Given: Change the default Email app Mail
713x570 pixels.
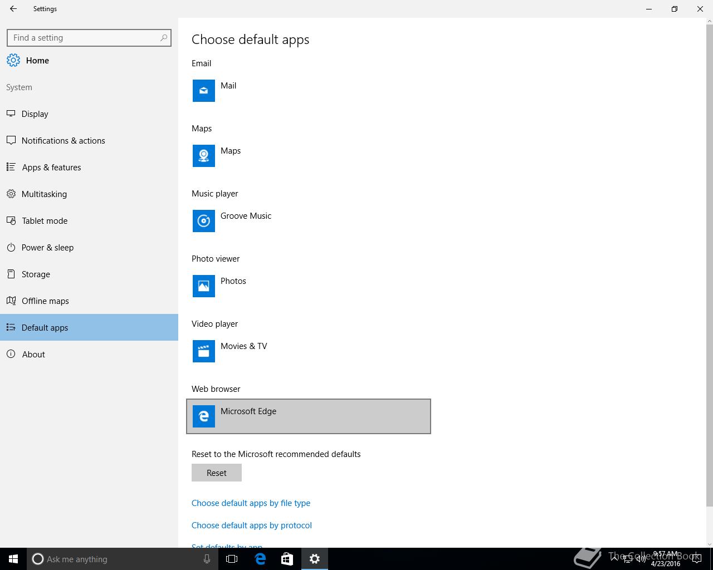Looking at the screenshot, I should [309, 91].
